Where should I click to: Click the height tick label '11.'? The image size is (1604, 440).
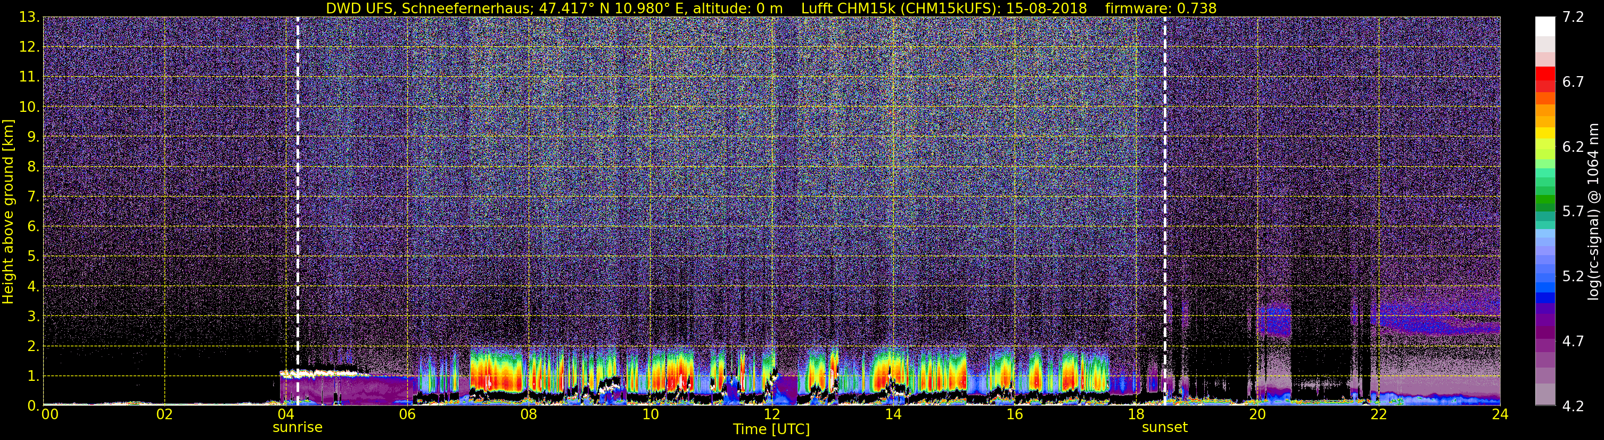click(x=29, y=77)
